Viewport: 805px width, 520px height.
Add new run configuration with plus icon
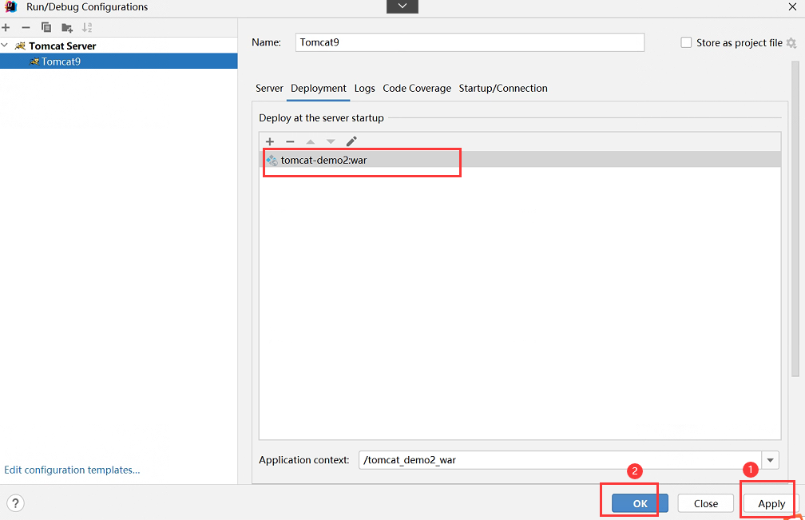[x=6, y=27]
